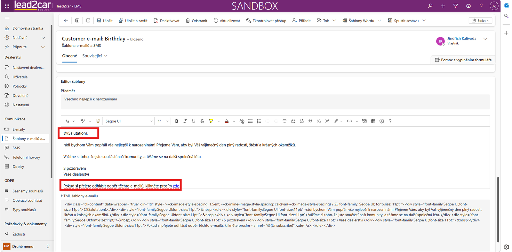Open the font color red swatch
The width and height of the screenshot is (512, 252).
[x=227, y=121]
